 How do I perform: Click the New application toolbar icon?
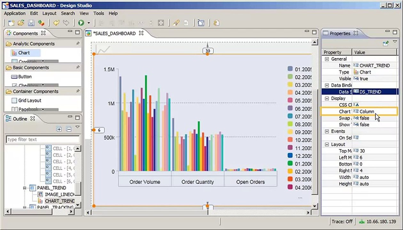11,23
